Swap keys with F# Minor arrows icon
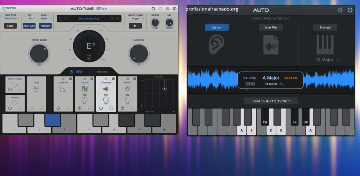The height and width of the screenshot is (176, 360). pyautogui.click(x=282, y=84)
